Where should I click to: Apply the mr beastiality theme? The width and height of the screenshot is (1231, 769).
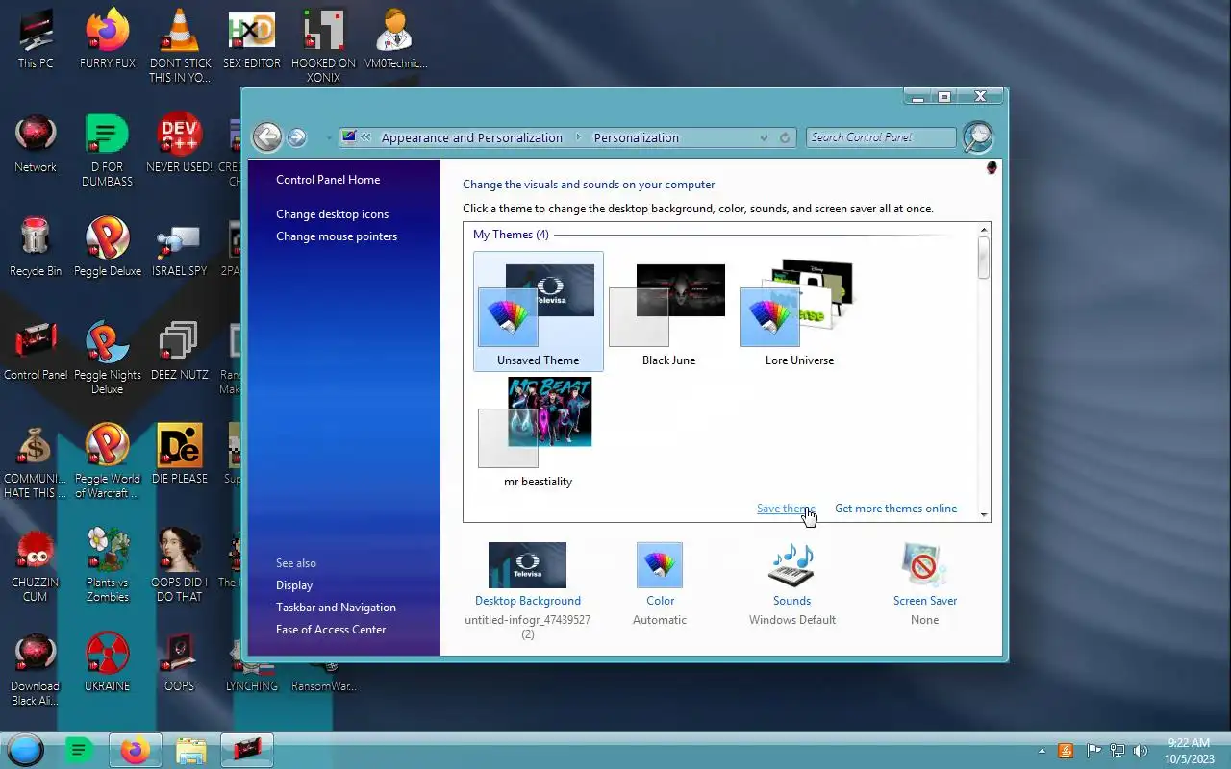pyautogui.click(x=538, y=433)
